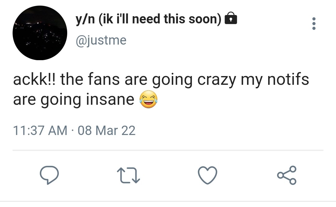Open the @justme handle profile

pyautogui.click(x=101, y=40)
